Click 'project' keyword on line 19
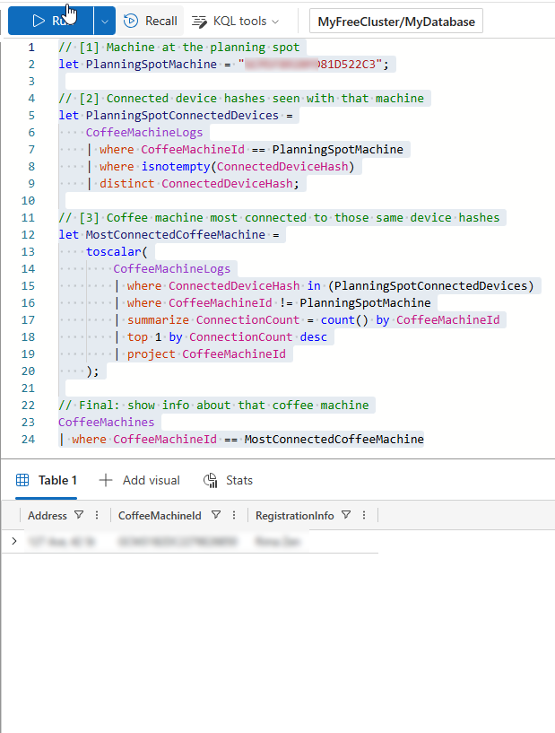 point(152,353)
